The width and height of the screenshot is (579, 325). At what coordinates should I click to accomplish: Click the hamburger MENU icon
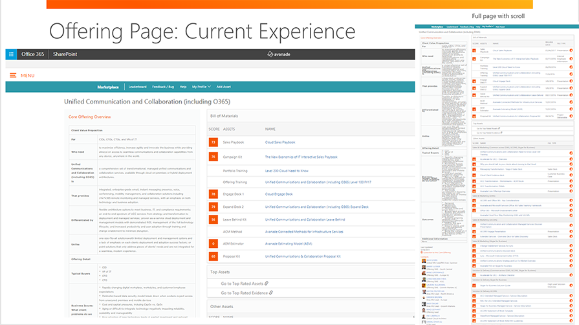click(x=12, y=76)
